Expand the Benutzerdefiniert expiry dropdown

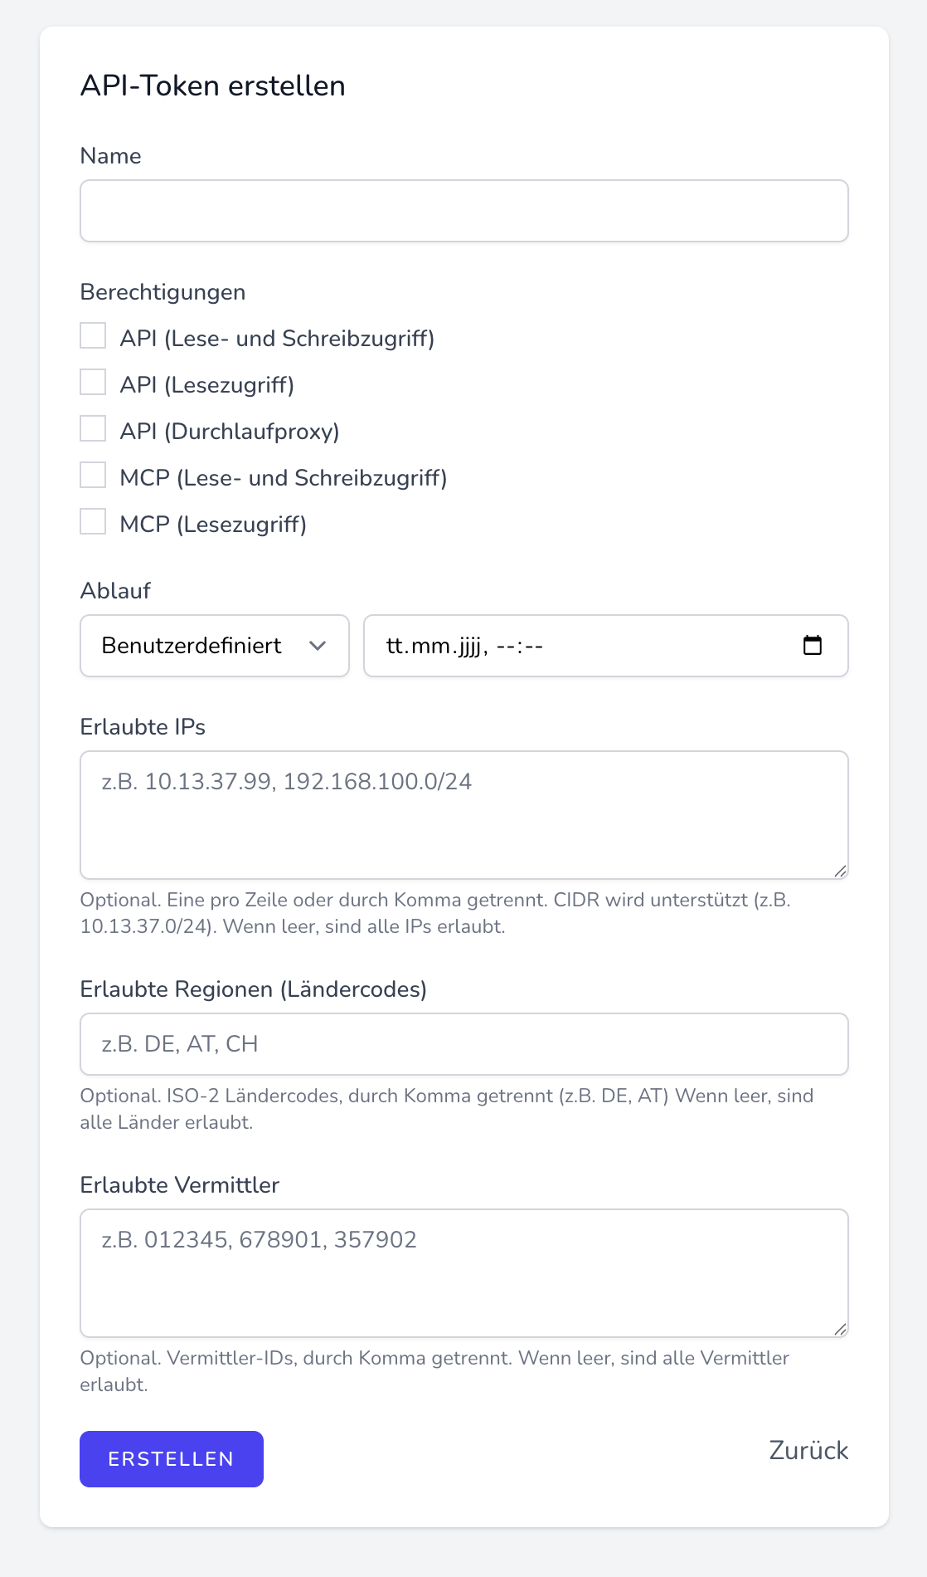pos(215,646)
